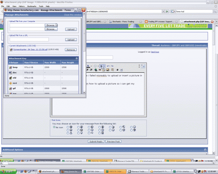
Task: Open the attachments dropdown arrow beside paperclip
Action: (x=104, y=66)
